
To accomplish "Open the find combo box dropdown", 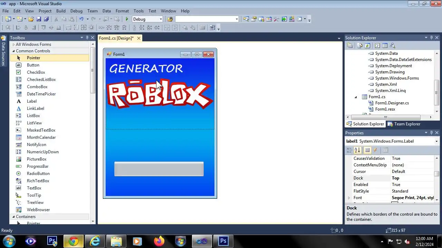I will 237,19.
